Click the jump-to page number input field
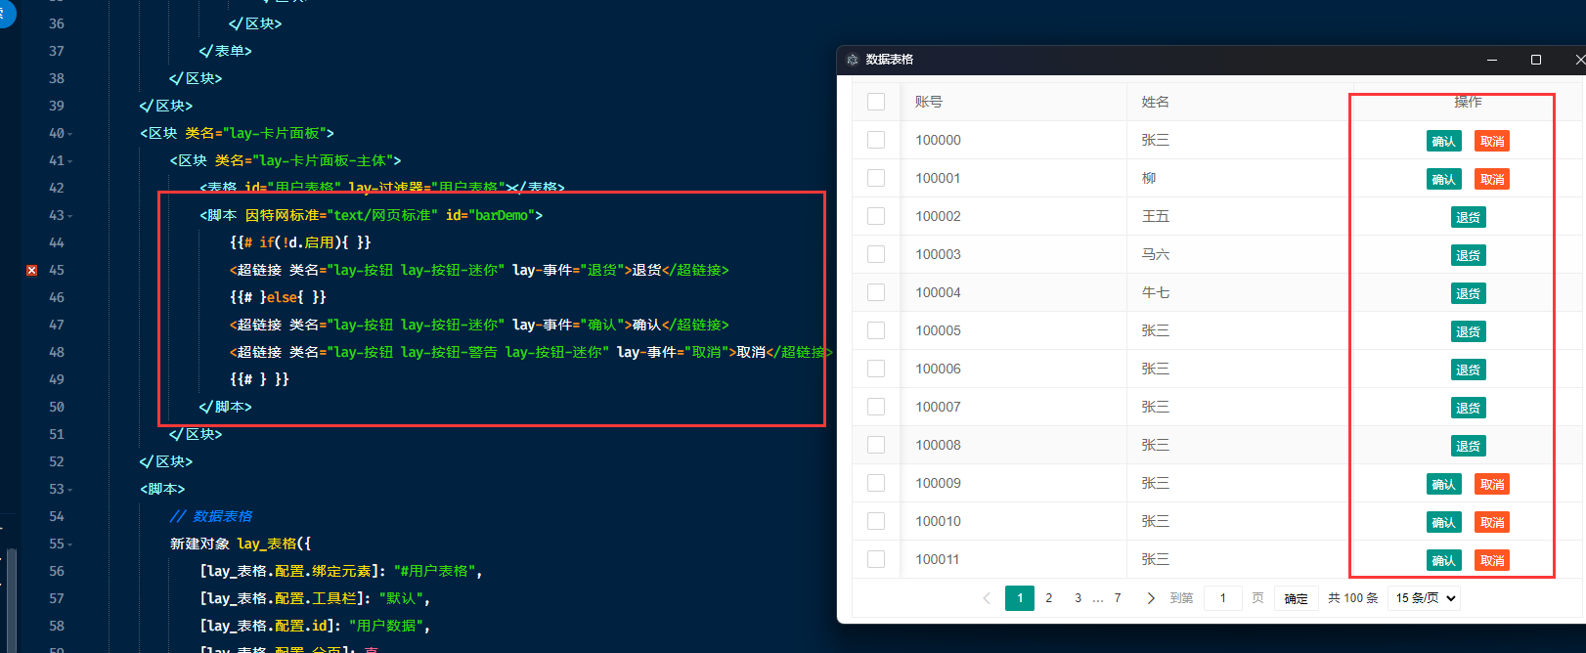1586x653 pixels. click(1223, 598)
